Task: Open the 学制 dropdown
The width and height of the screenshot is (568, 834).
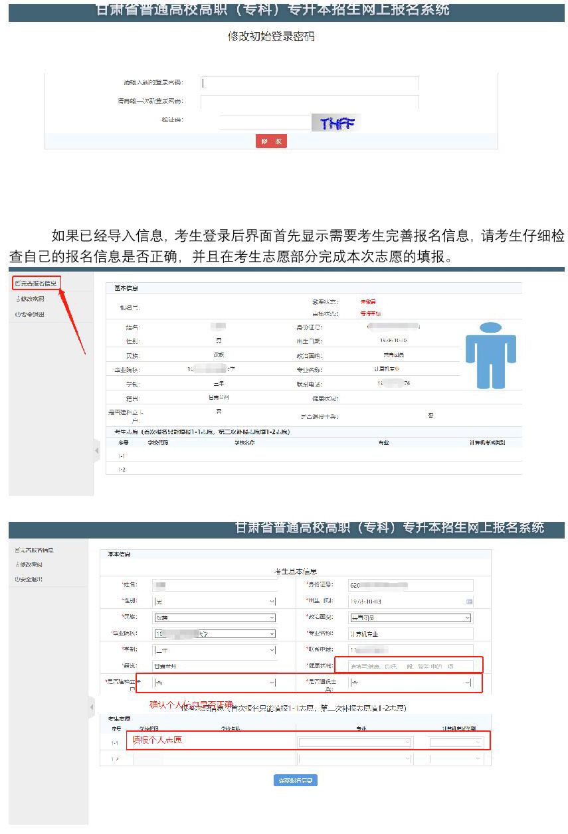Action: (214, 651)
